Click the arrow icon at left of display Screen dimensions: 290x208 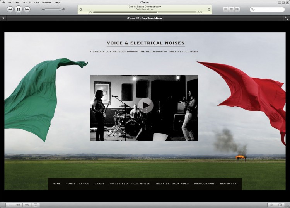click(81, 10)
